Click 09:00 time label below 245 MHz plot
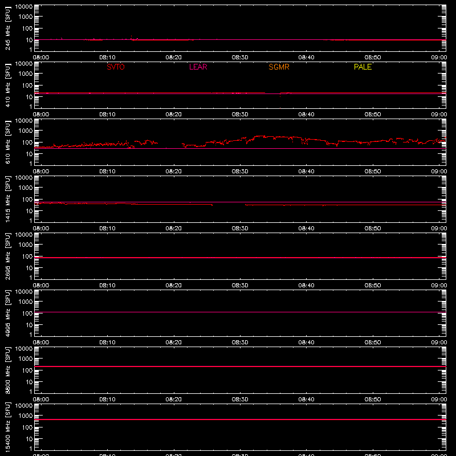Image resolution: width=456 pixels, height=456 pixels. 439,58
